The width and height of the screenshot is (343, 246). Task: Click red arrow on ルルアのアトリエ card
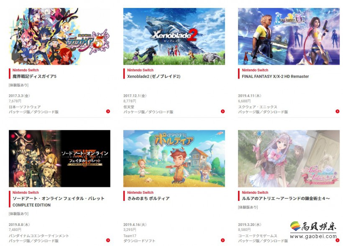337,240
